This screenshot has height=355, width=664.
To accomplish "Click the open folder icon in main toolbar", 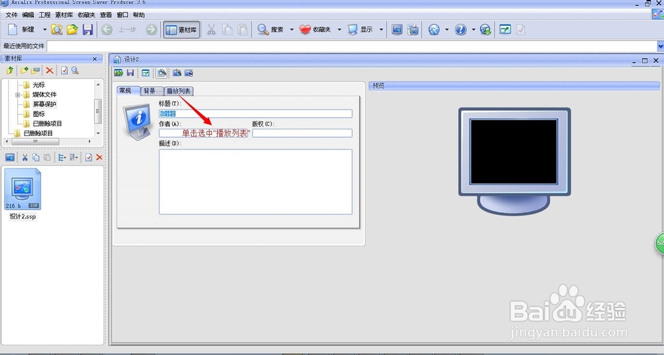I will (72, 30).
